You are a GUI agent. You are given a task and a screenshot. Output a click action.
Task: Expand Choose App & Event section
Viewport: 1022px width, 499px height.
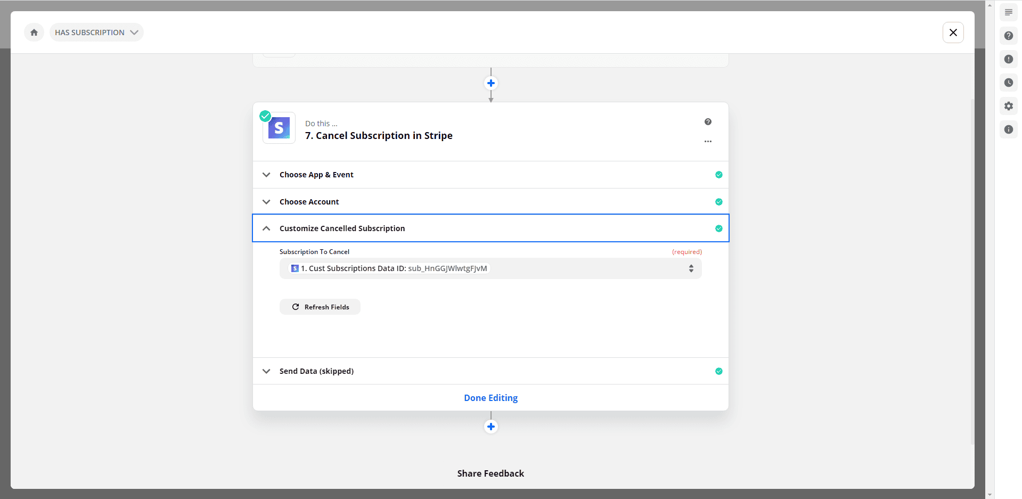coord(490,175)
